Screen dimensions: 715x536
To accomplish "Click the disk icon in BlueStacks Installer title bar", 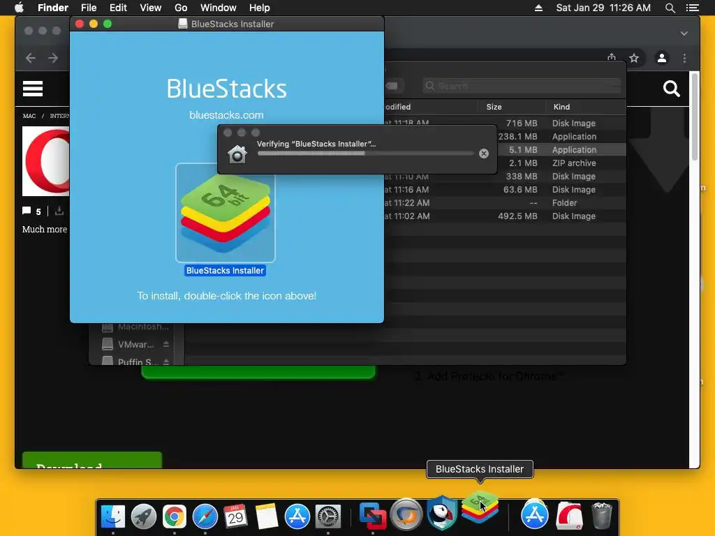I will (183, 24).
